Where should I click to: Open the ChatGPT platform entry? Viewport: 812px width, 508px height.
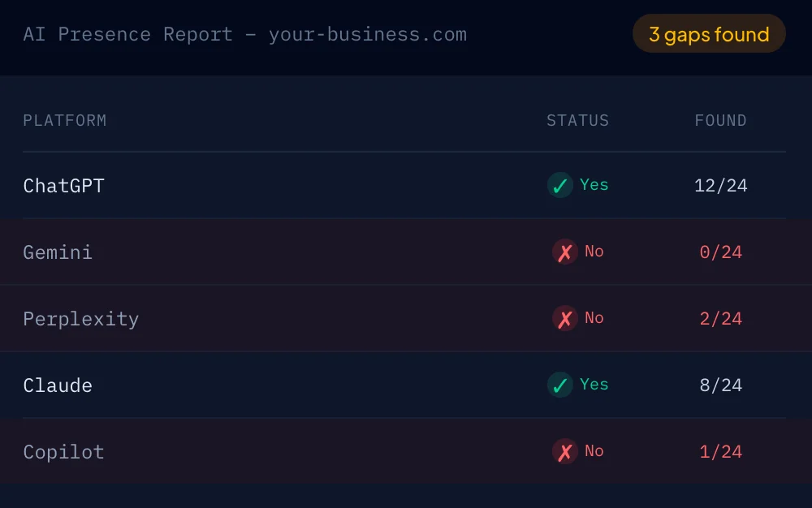point(63,185)
